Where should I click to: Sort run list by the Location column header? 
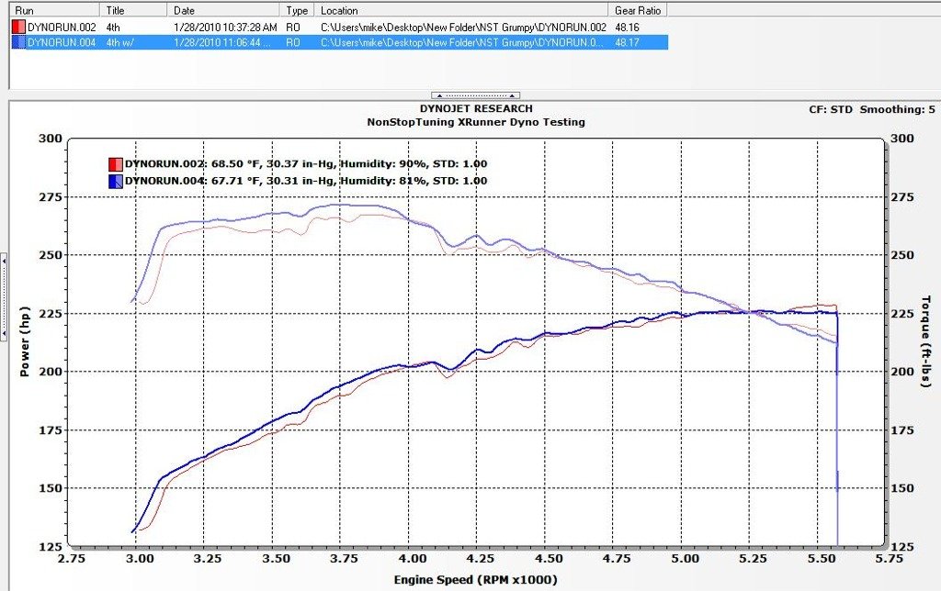461,10
